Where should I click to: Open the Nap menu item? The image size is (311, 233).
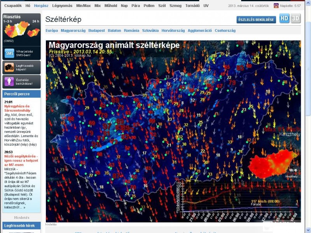point(124,6)
